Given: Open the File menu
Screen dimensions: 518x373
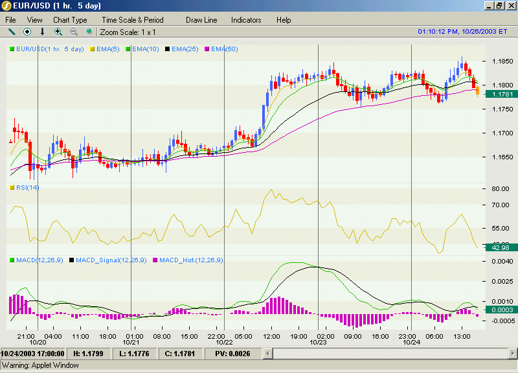Looking at the screenshot, I should click(10, 20).
